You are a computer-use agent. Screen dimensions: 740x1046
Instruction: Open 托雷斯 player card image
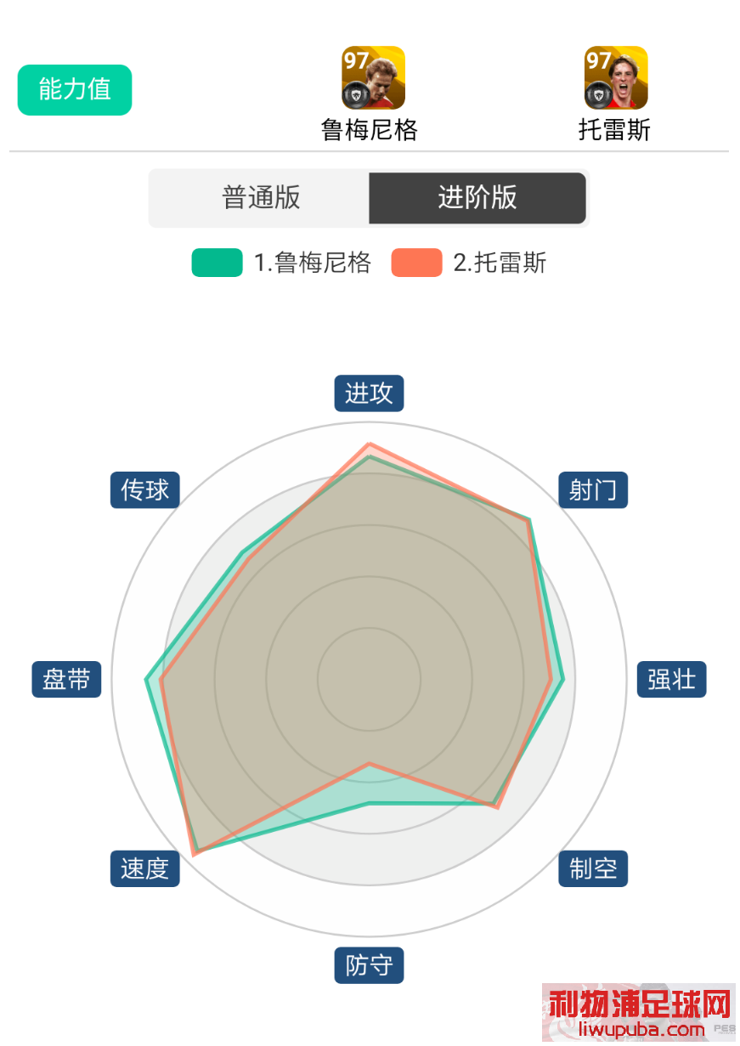616,78
